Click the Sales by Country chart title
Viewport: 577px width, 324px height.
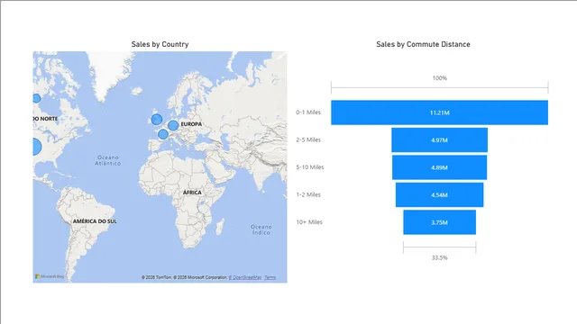pyautogui.click(x=160, y=44)
